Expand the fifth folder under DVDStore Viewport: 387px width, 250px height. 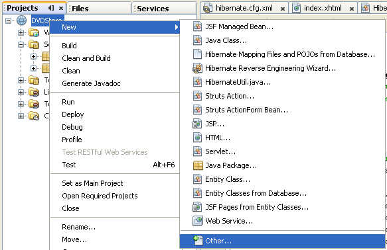pyautogui.click(x=21, y=104)
